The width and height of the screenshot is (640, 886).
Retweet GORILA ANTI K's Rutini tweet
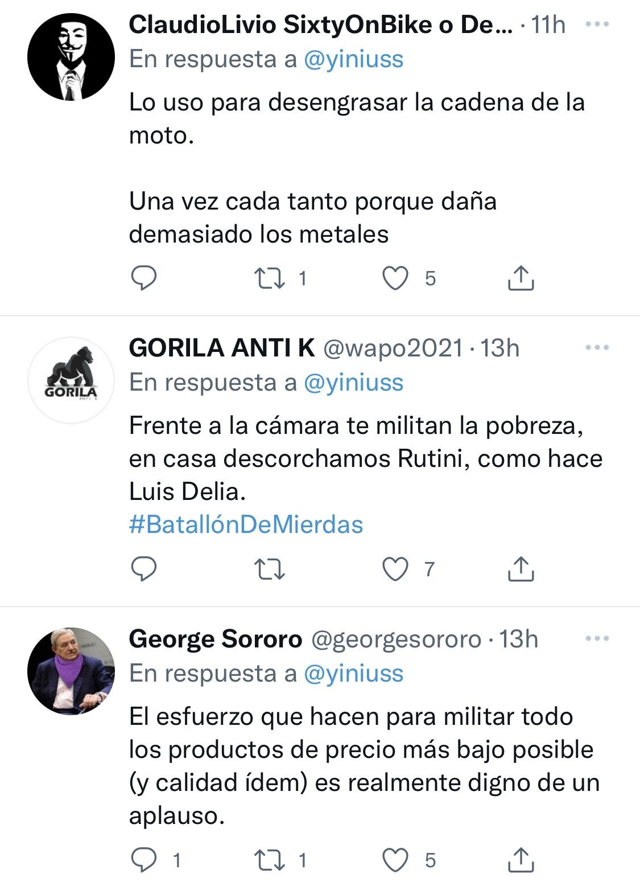pyautogui.click(x=270, y=569)
